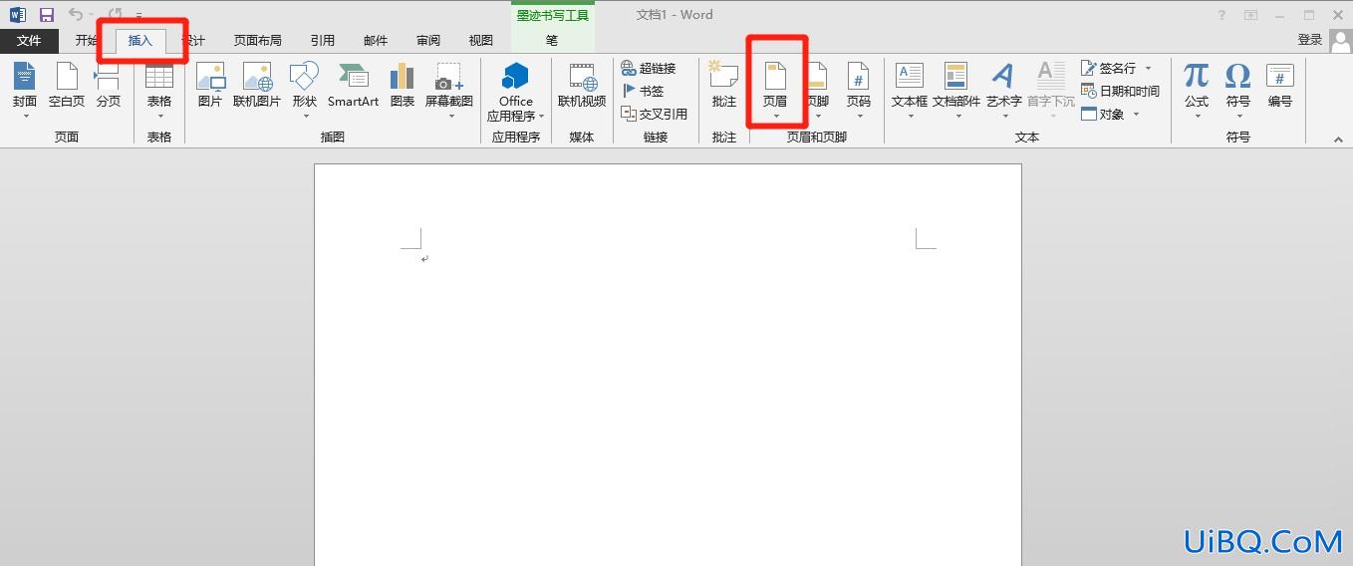Expand the screenshot (屏幕截图) dropdown arrow

point(449,117)
